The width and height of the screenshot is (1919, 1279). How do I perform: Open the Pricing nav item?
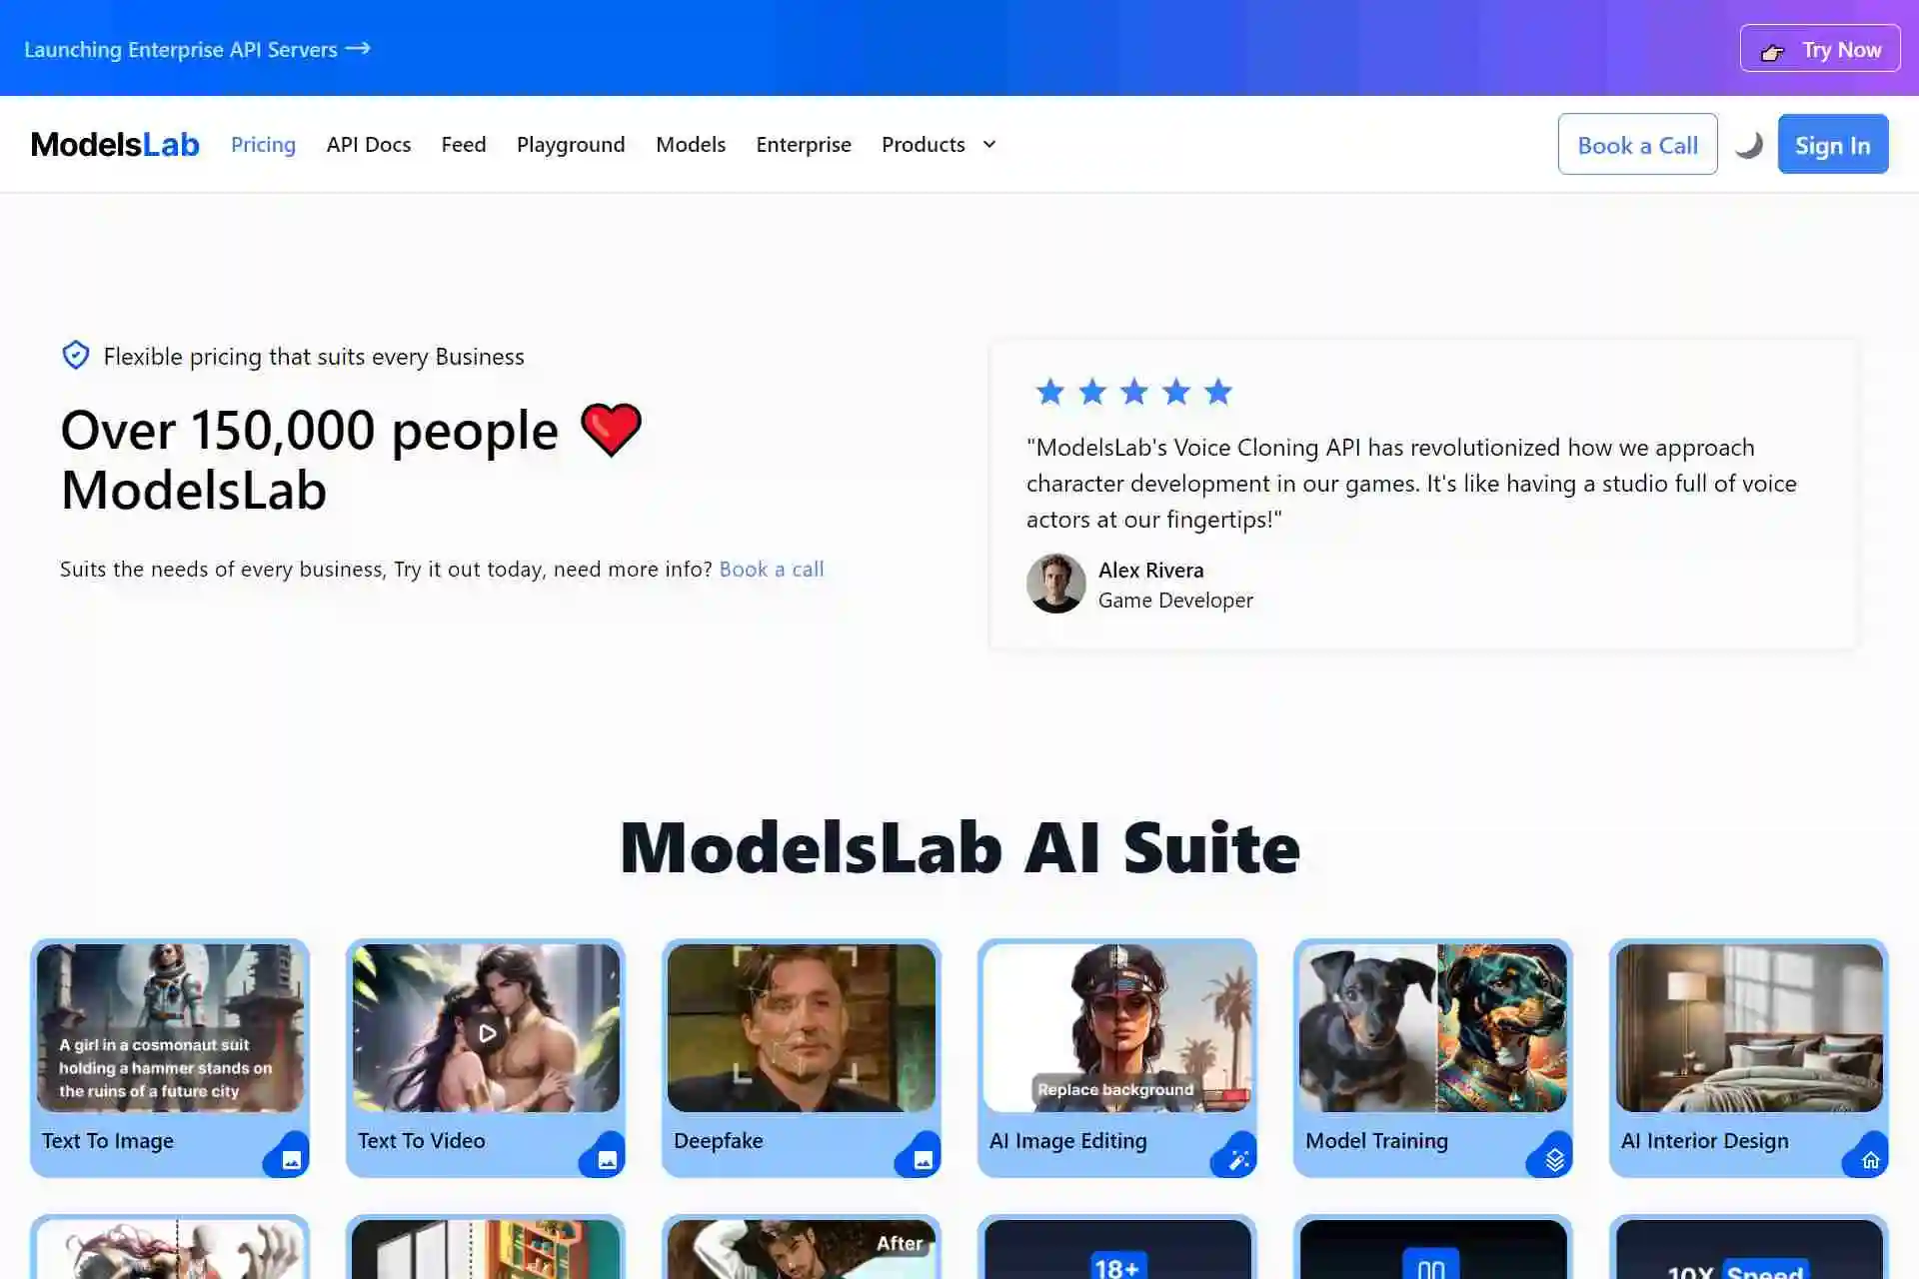[263, 144]
